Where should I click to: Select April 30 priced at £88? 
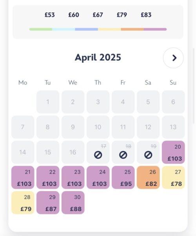[73, 203]
